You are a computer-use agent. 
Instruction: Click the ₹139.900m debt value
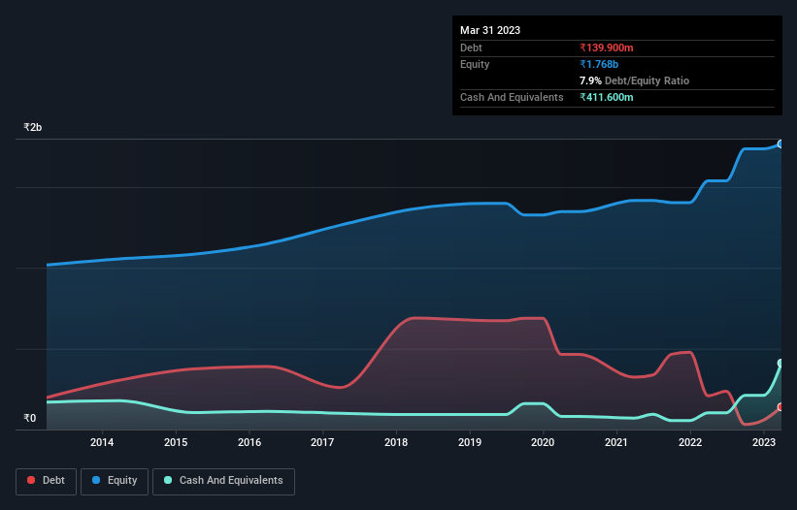click(x=607, y=48)
